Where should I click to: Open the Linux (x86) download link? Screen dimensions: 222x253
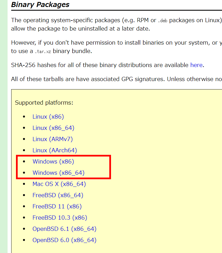(48, 117)
